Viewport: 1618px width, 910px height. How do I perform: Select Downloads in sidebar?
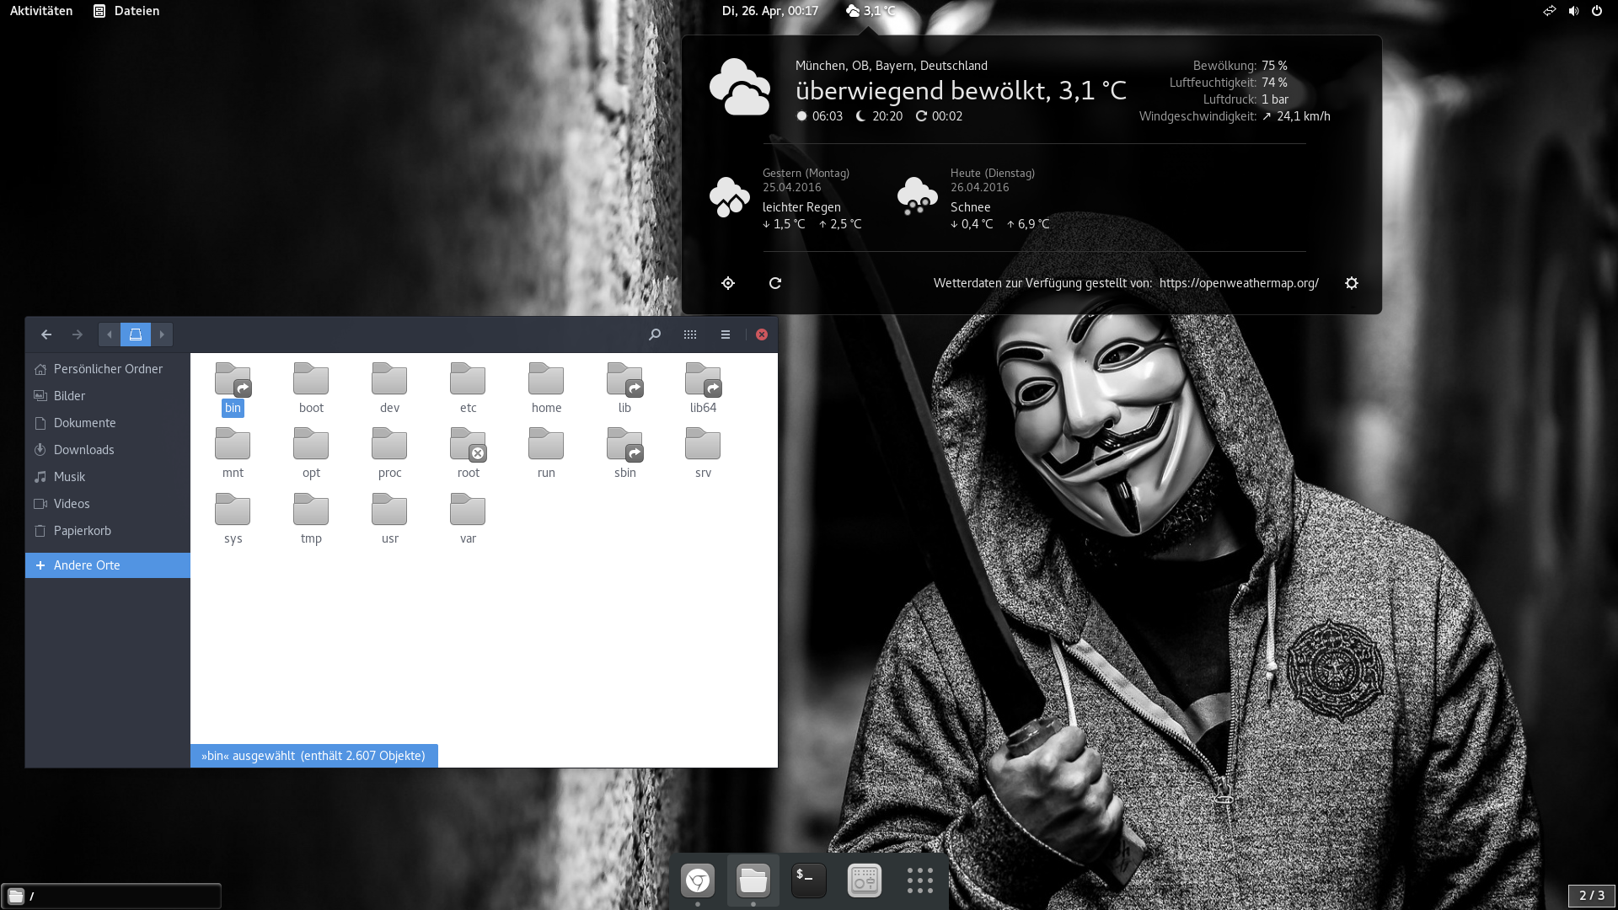pos(83,450)
